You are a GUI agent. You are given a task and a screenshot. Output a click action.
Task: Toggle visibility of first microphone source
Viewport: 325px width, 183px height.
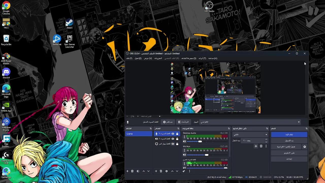tap(173, 134)
